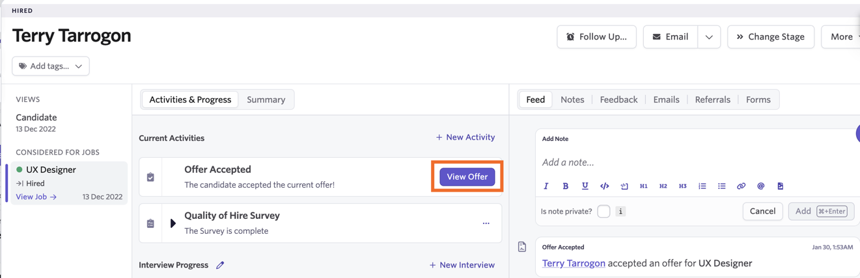
Task: Apply bold formatting in note editor
Action: [x=565, y=186]
